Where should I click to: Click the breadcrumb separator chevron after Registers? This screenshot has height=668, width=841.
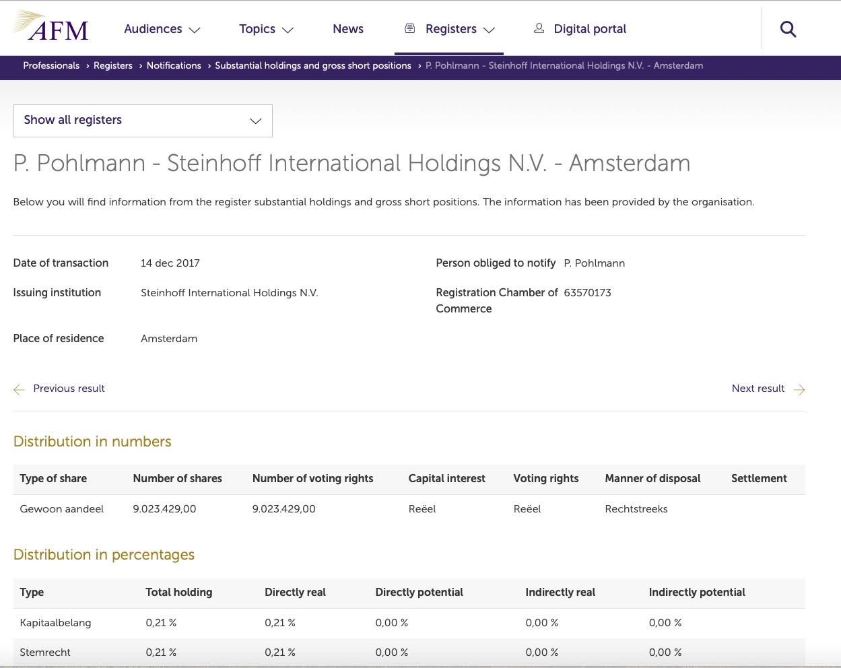click(140, 66)
